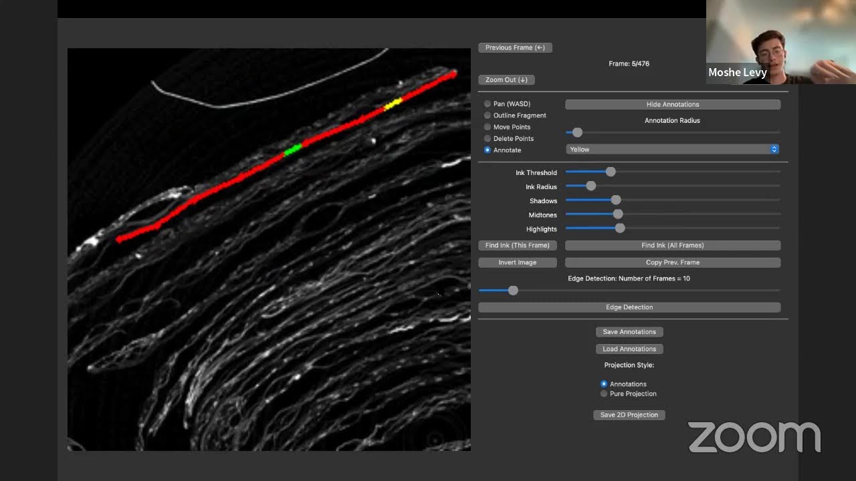
Task: Adjust the Midtones slider handle
Action: click(x=618, y=214)
